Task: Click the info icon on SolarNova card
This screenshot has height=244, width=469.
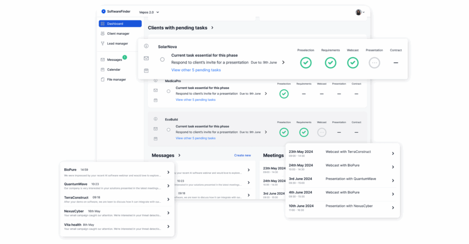Action: tap(146, 46)
